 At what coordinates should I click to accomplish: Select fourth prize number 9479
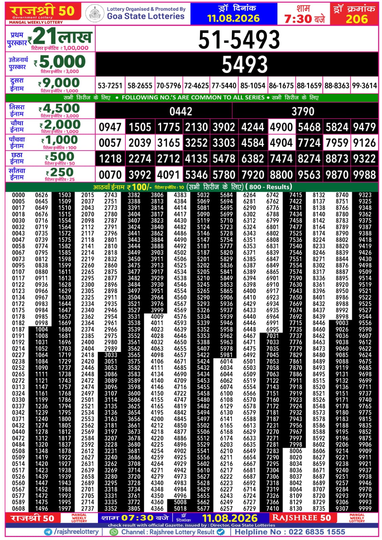pos(364,127)
